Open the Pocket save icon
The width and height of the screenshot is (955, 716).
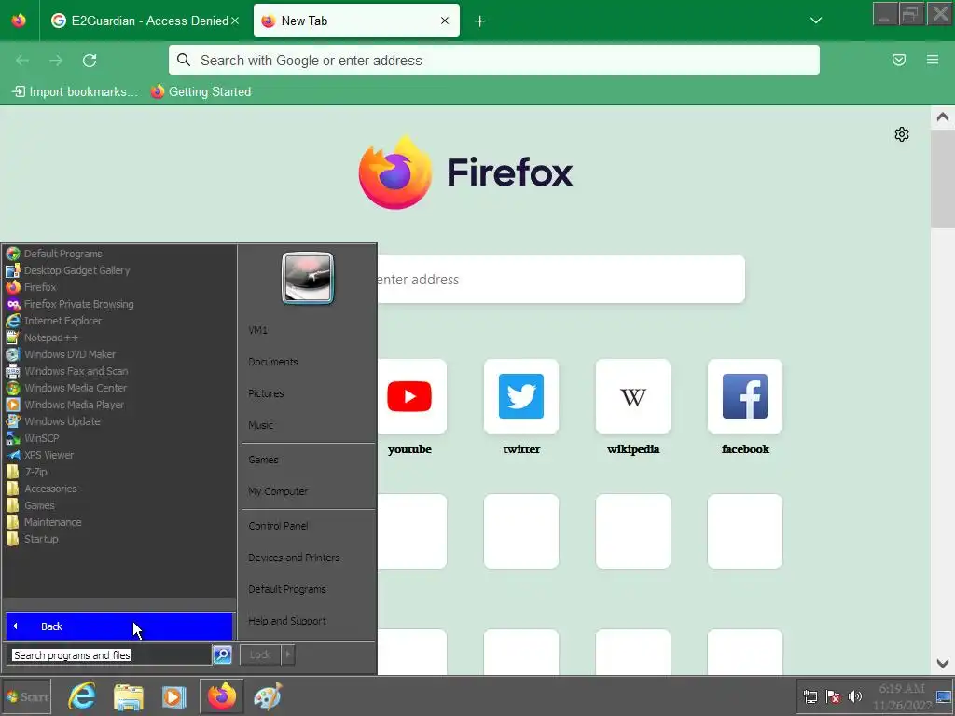pyautogui.click(x=899, y=60)
